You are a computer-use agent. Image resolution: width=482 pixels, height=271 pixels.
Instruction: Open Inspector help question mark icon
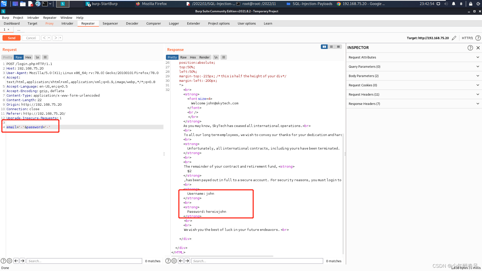tap(470, 48)
